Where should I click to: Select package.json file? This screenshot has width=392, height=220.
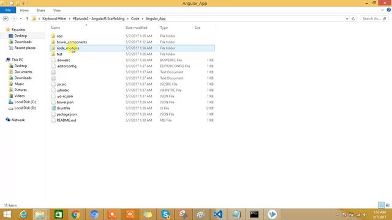click(67, 114)
